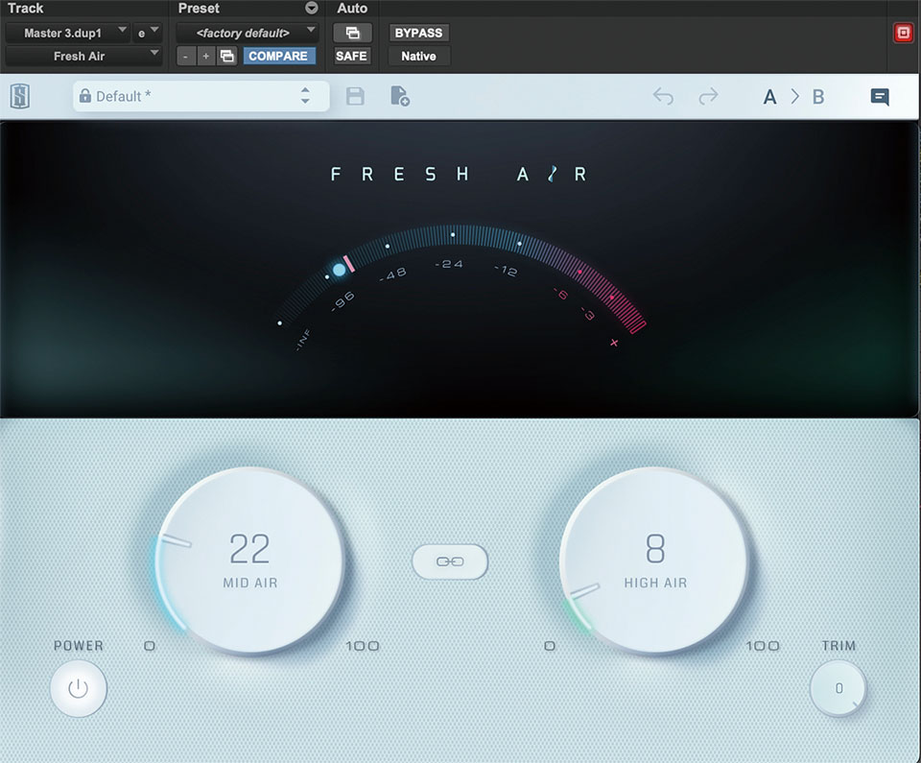Redo the change arrow
The image size is (921, 763).
point(708,96)
